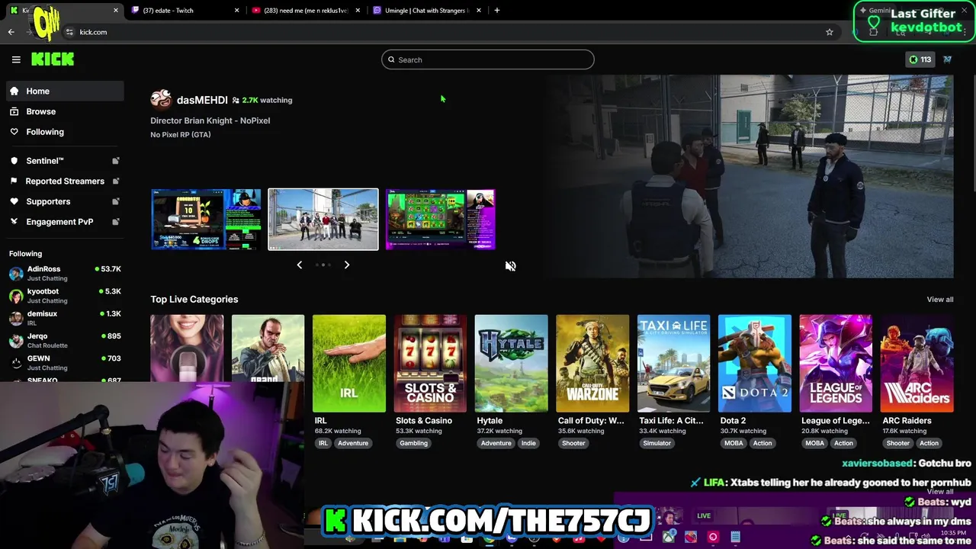Click the Kick logo

53,59
